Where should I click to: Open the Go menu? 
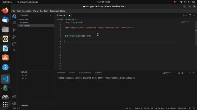click(x=41, y=11)
